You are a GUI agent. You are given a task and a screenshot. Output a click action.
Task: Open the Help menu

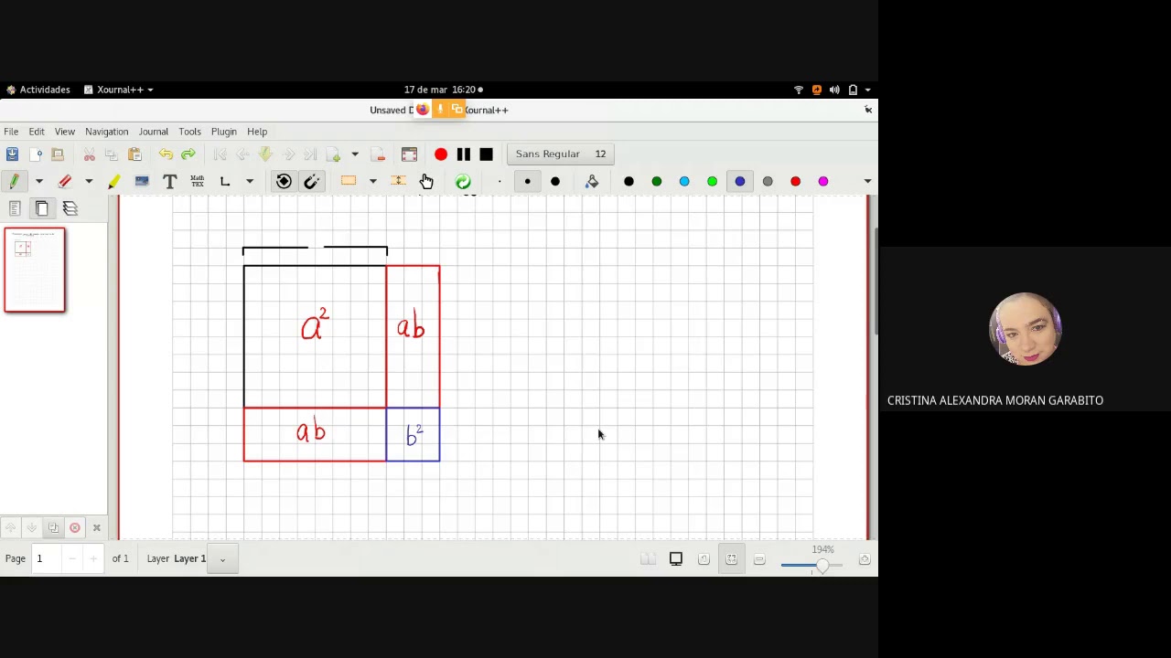(x=257, y=132)
